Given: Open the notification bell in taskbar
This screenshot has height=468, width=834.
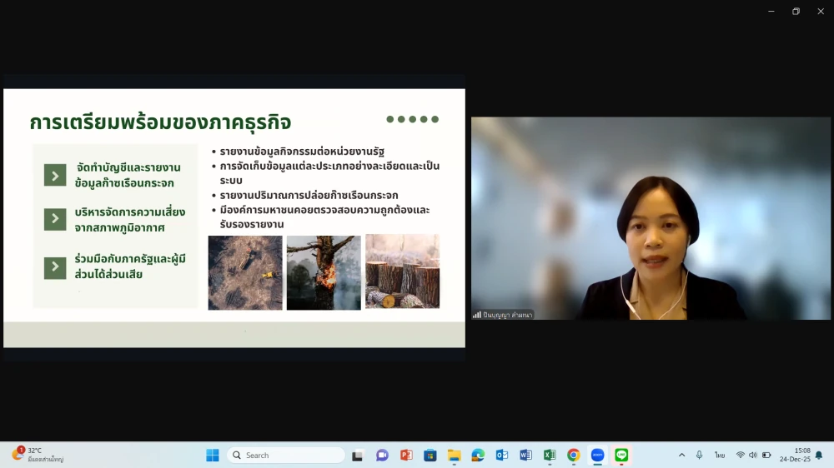Looking at the screenshot, I should tap(819, 456).
